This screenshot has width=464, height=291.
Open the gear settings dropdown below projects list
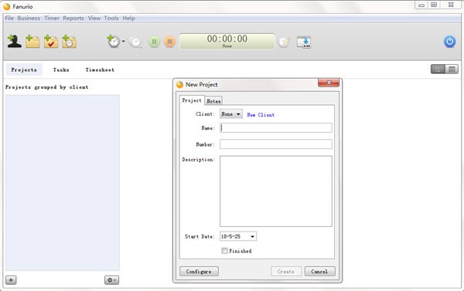pos(111,279)
